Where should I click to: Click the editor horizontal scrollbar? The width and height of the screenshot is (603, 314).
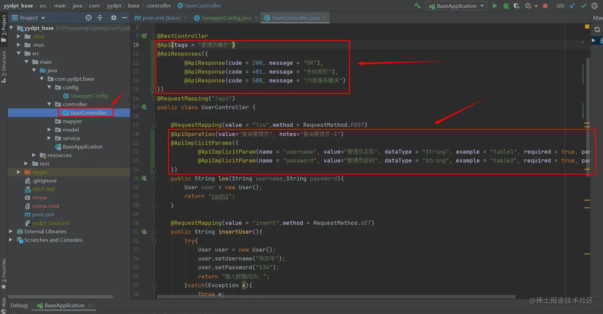(336, 296)
